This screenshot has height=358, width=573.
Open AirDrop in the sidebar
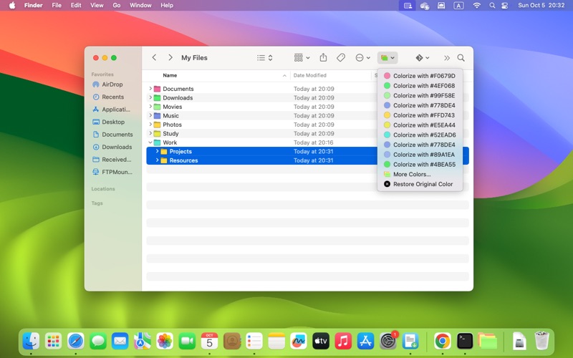112,84
